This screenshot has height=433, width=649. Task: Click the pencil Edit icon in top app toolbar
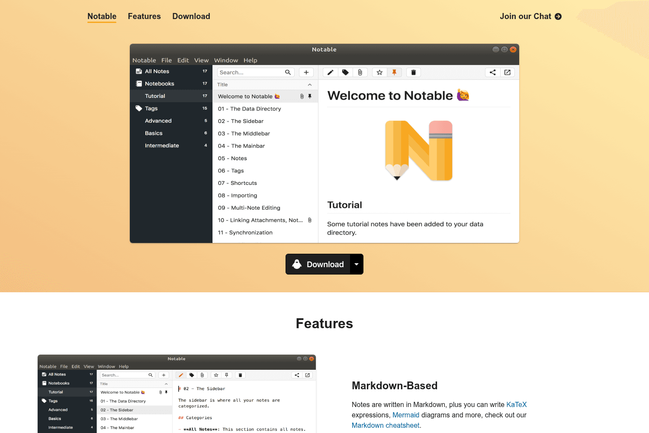[331, 72]
